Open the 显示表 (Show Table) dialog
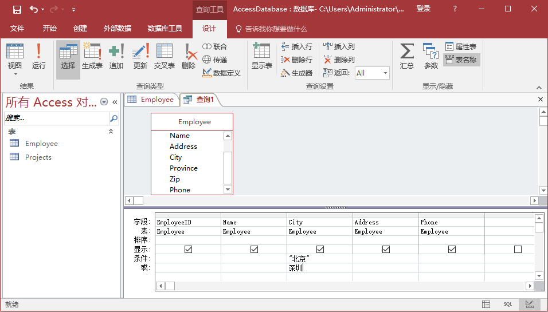This screenshot has width=548, height=312. tap(262, 56)
